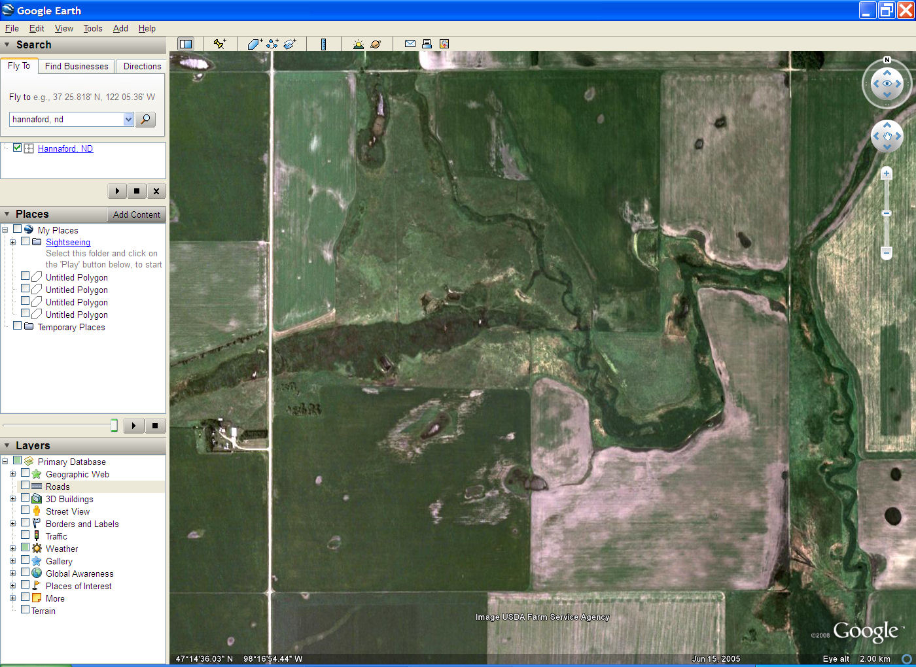Click the Sightseeing link
The height and width of the screenshot is (667, 916).
[x=68, y=242]
